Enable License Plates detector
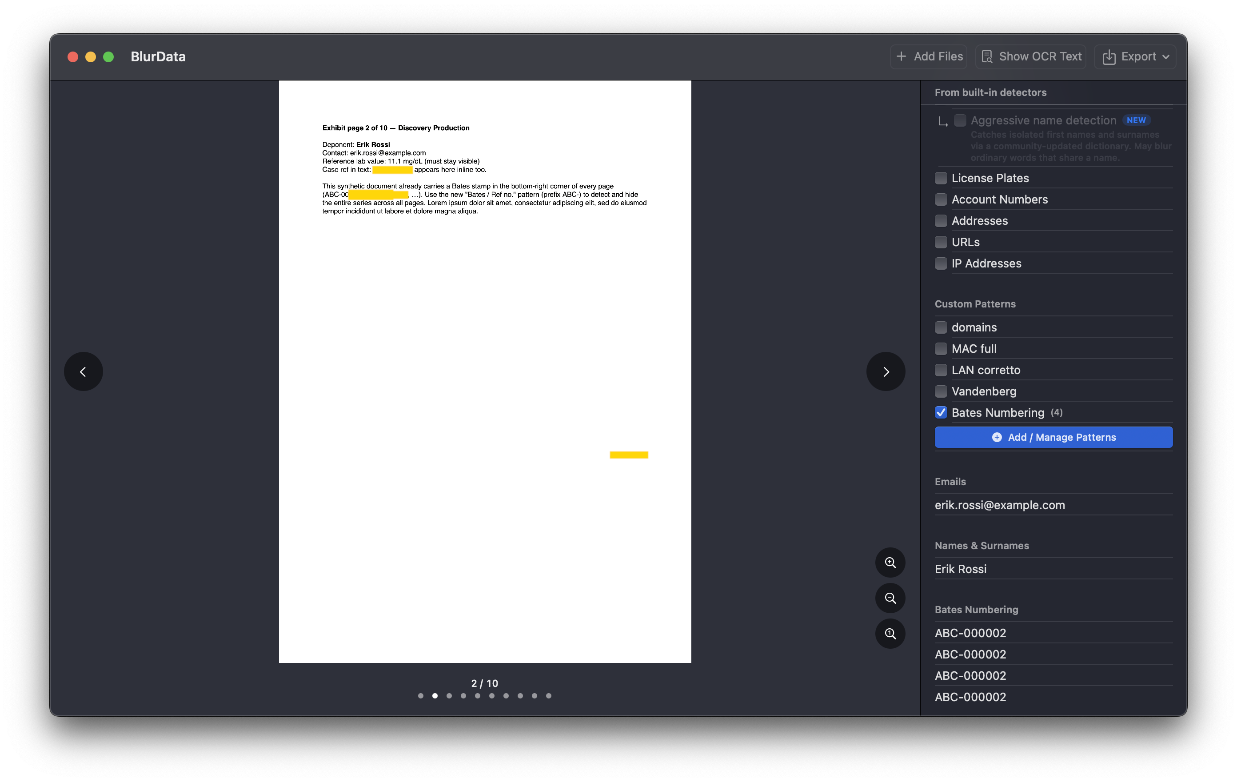 tap(941, 178)
